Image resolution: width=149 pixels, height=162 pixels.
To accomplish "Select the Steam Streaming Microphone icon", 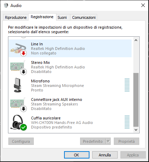I will click(17, 85).
